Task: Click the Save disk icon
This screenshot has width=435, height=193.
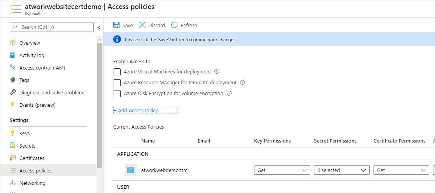Action: click(x=116, y=25)
